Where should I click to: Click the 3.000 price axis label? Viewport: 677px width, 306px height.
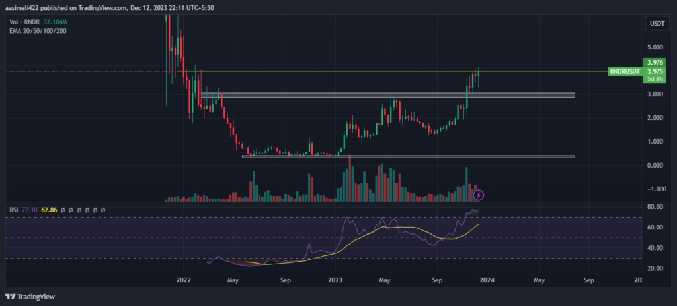[x=655, y=94]
